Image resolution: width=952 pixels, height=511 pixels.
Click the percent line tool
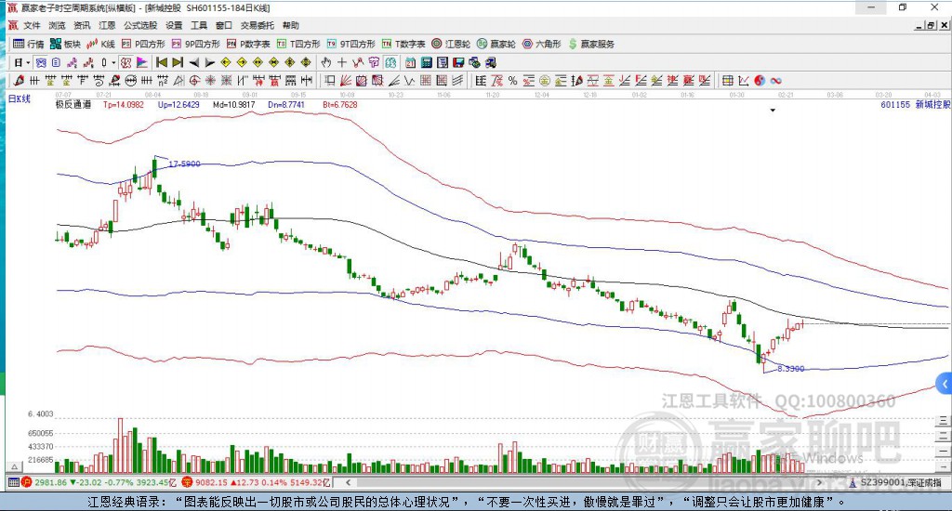tap(513, 81)
